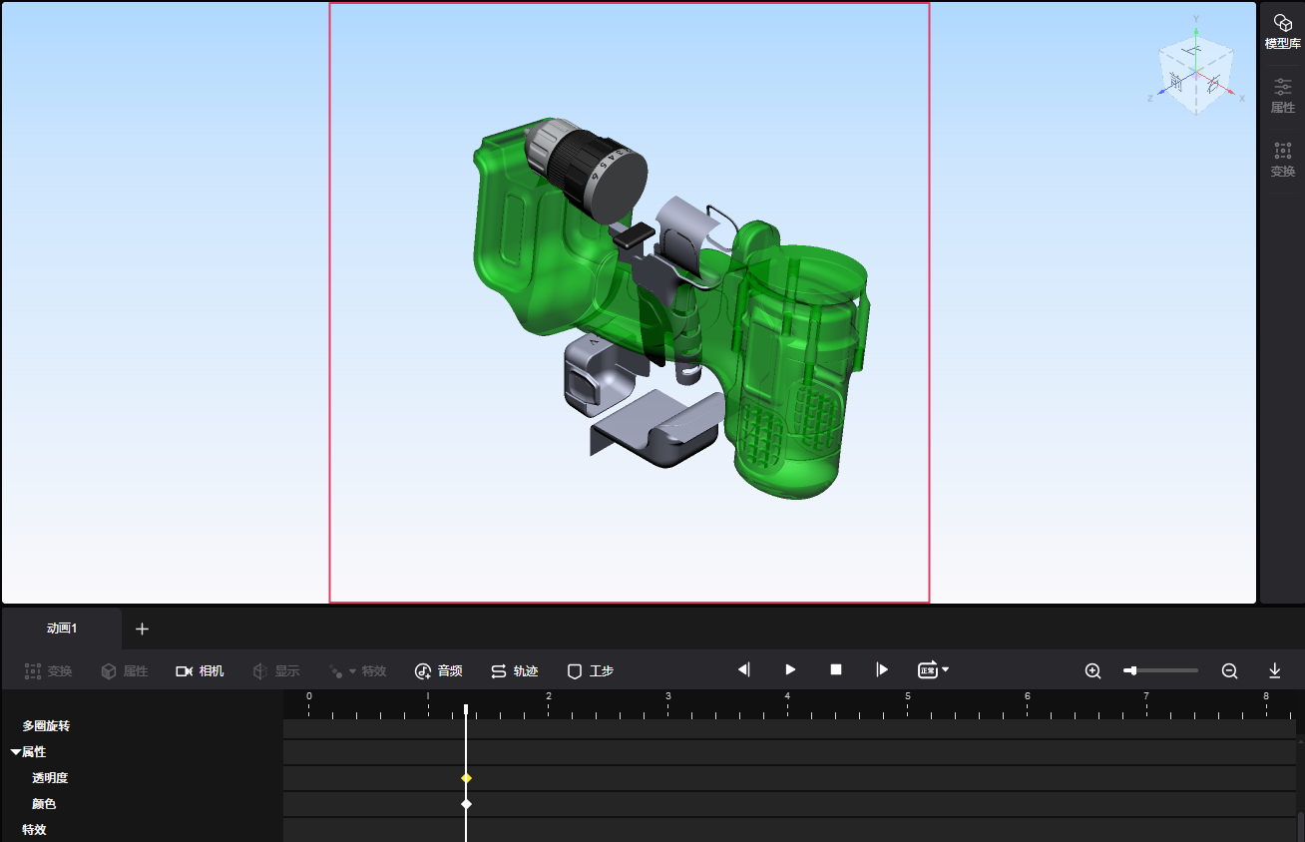Jump to the next frame
Screen dimensions: 1305x842
click(882, 670)
